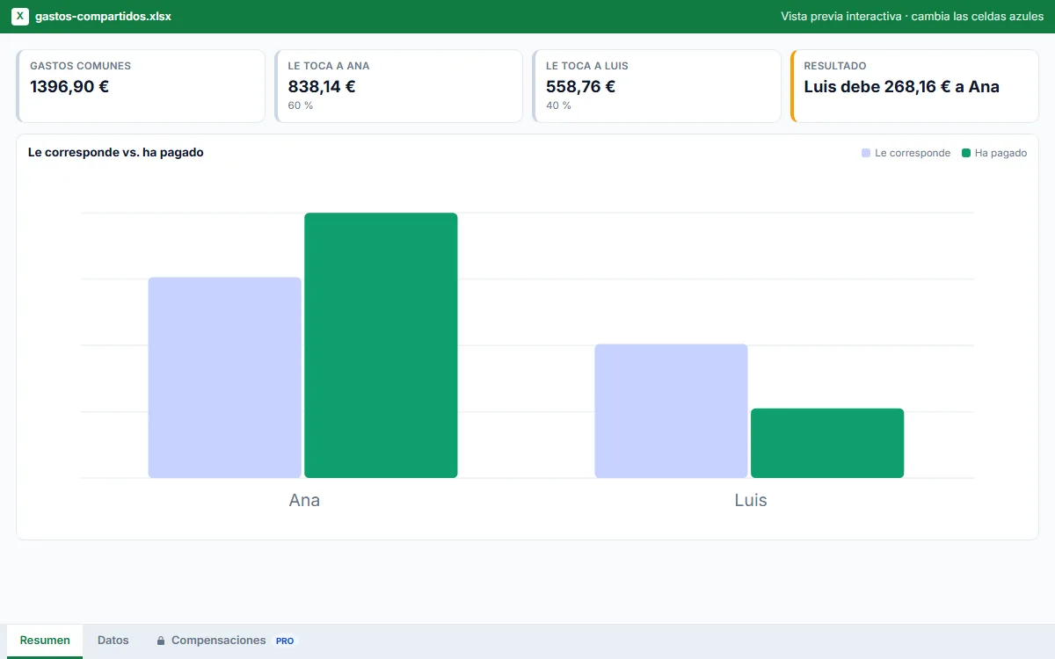Select the gastos-compartidos.xlsx file name

103,17
